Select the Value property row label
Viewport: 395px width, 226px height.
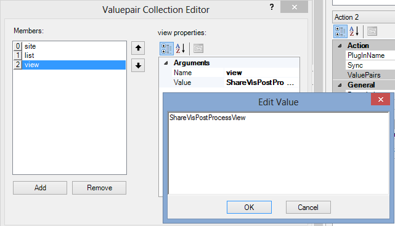[x=182, y=83]
